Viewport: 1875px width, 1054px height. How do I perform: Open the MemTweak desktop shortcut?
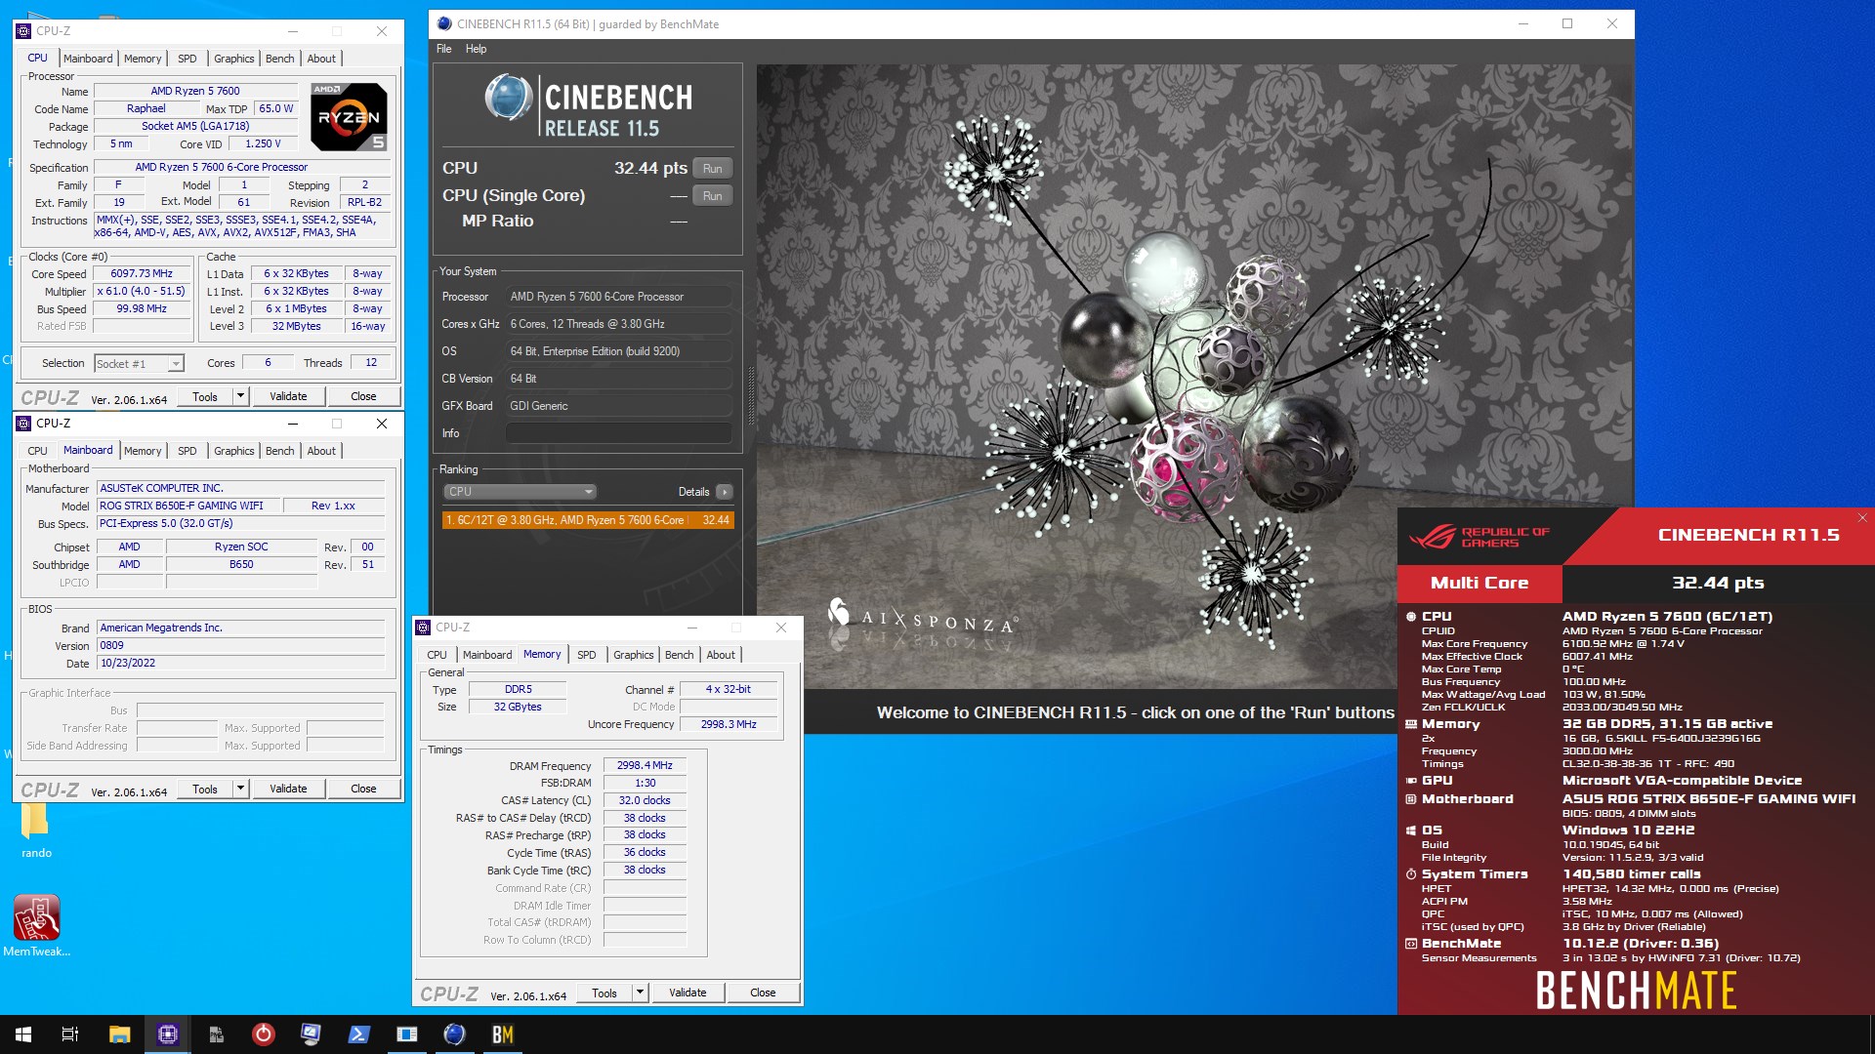pos(36,925)
